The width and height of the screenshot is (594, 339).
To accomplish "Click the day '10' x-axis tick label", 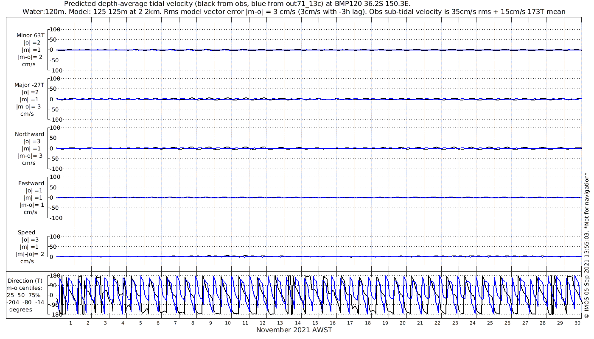I will pos(228,323).
